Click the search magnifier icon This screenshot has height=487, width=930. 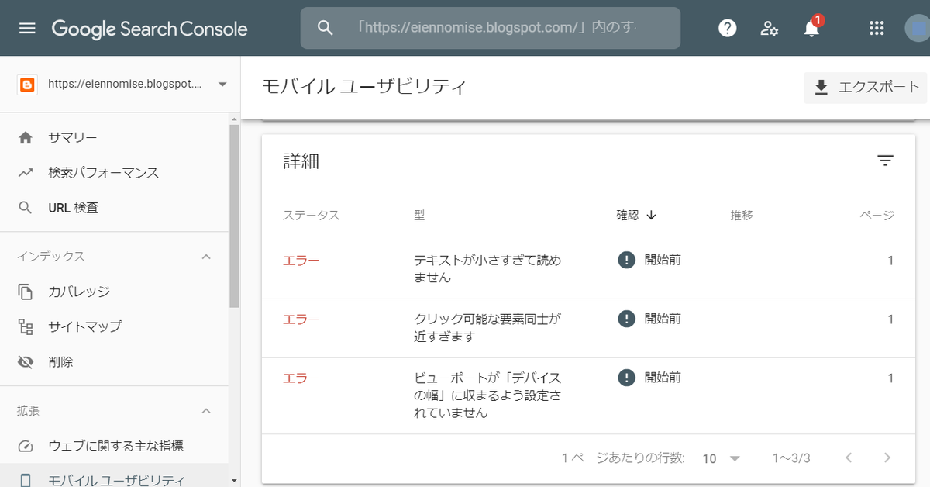pyautogui.click(x=325, y=28)
